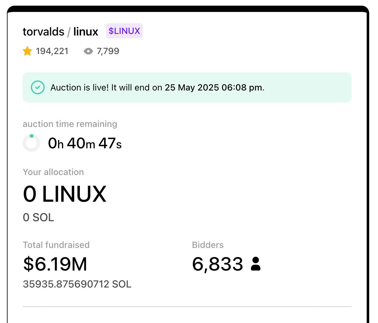Click the eye watchers icon
Viewport: 378px width, 323px height.
tap(88, 51)
